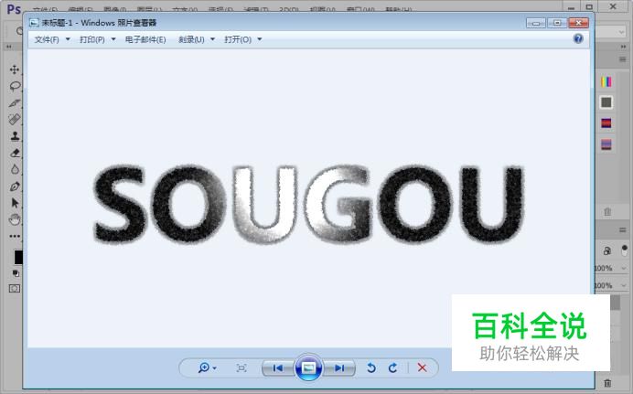Select the Pen tool in Photoshop

tap(15, 186)
